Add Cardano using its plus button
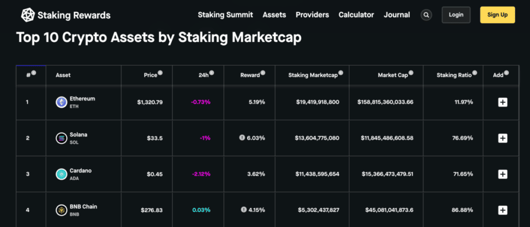This screenshot has height=227, width=530. point(502,174)
